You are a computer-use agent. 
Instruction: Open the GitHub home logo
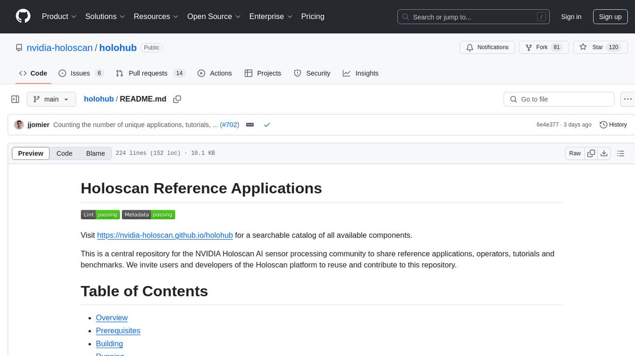[23, 16]
